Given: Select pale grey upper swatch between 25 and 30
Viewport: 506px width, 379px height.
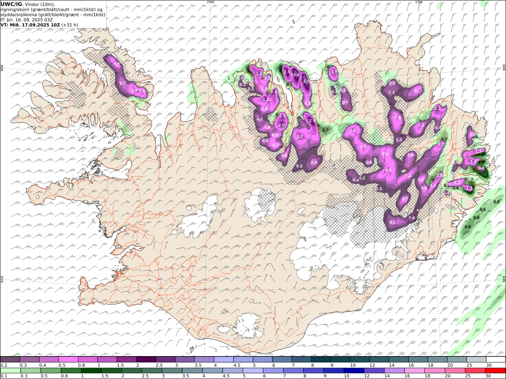Looking at the screenshot, I should (x=476, y=359).
